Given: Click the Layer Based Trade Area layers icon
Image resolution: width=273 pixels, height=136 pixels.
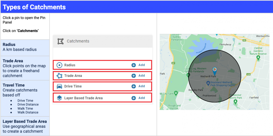Looking at the screenshot, I should 59,98.
